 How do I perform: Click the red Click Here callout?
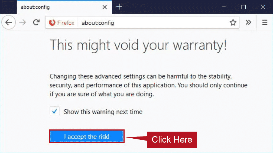point(172,140)
